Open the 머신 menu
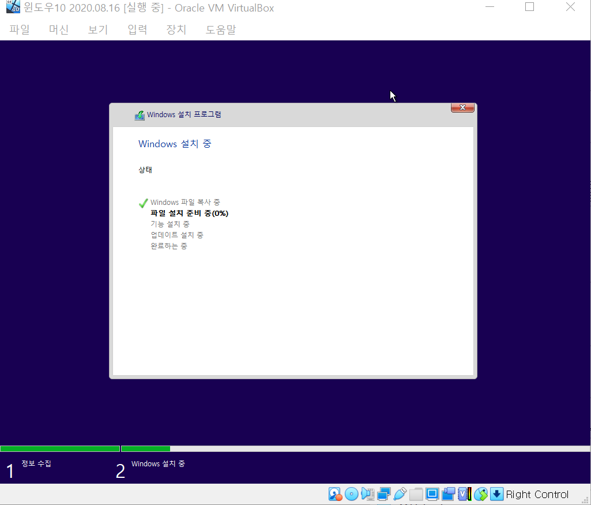 pyautogui.click(x=59, y=29)
